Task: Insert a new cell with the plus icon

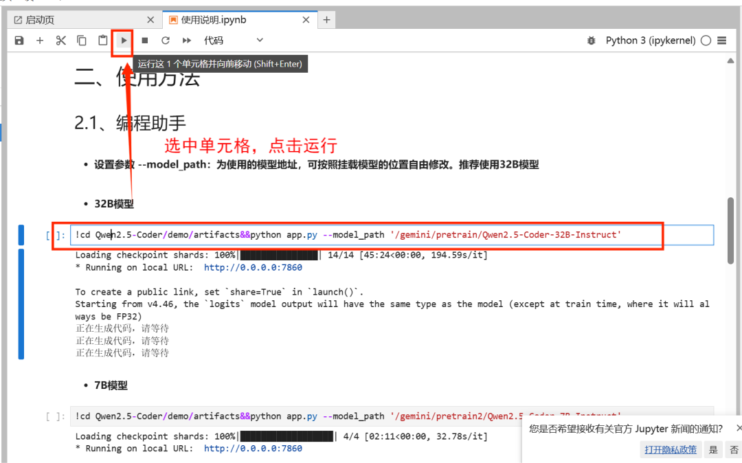Action: 40,41
